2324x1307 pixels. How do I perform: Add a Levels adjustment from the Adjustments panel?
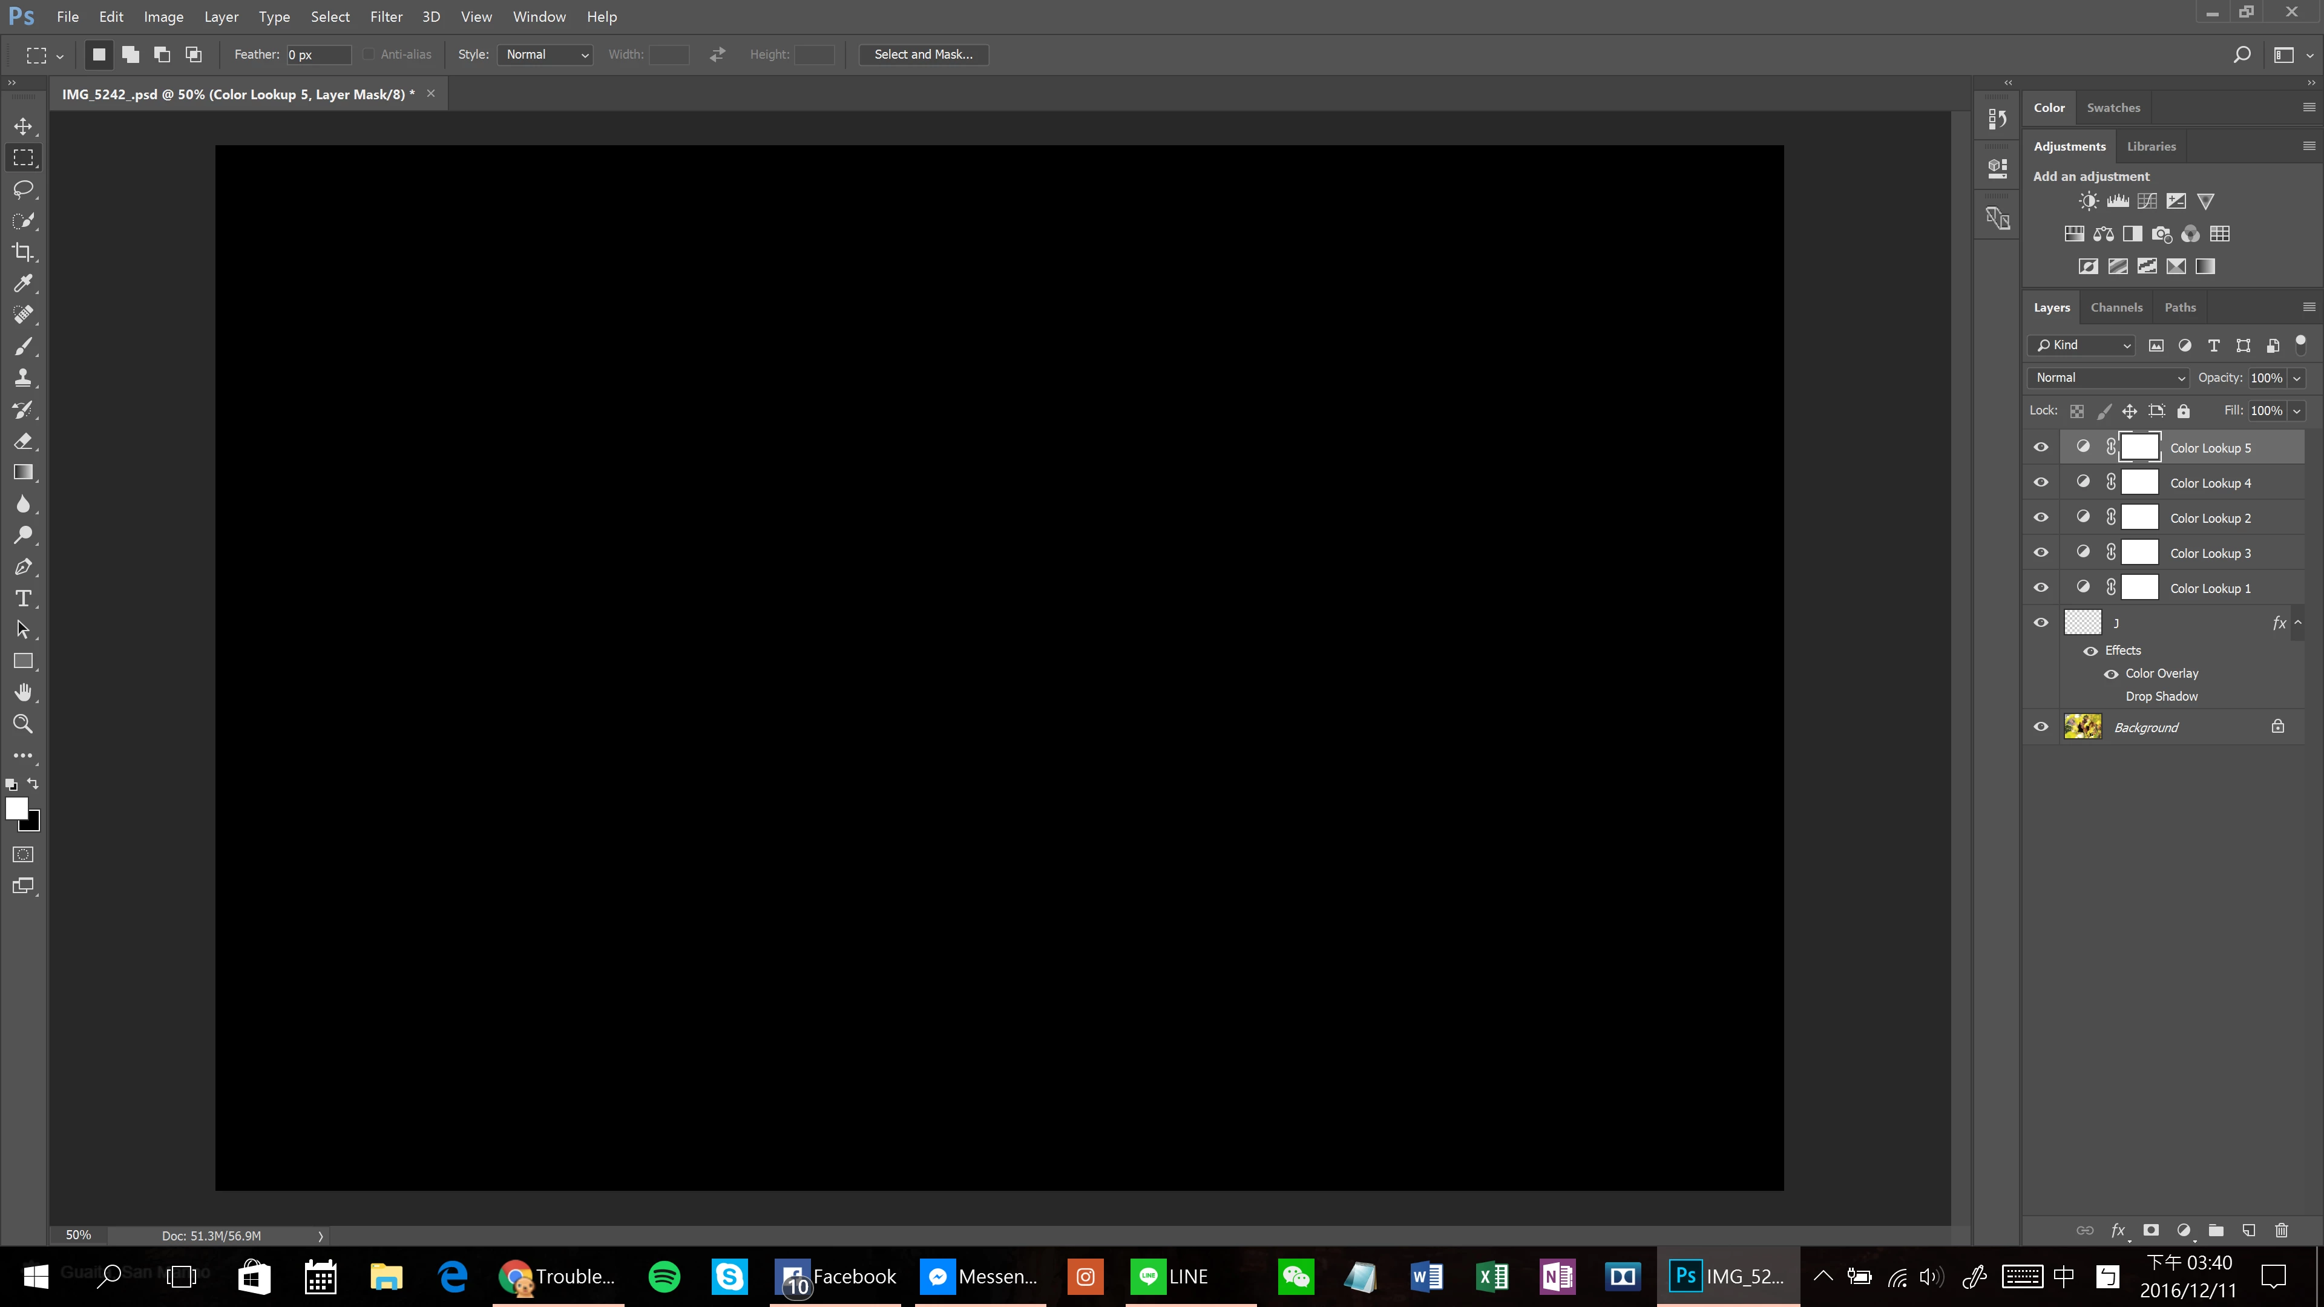click(x=2118, y=201)
